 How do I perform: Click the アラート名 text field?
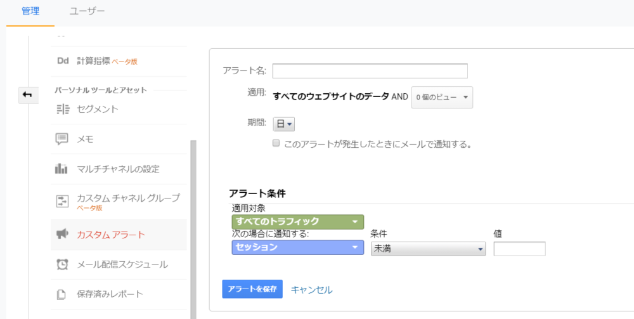pyautogui.click(x=370, y=70)
